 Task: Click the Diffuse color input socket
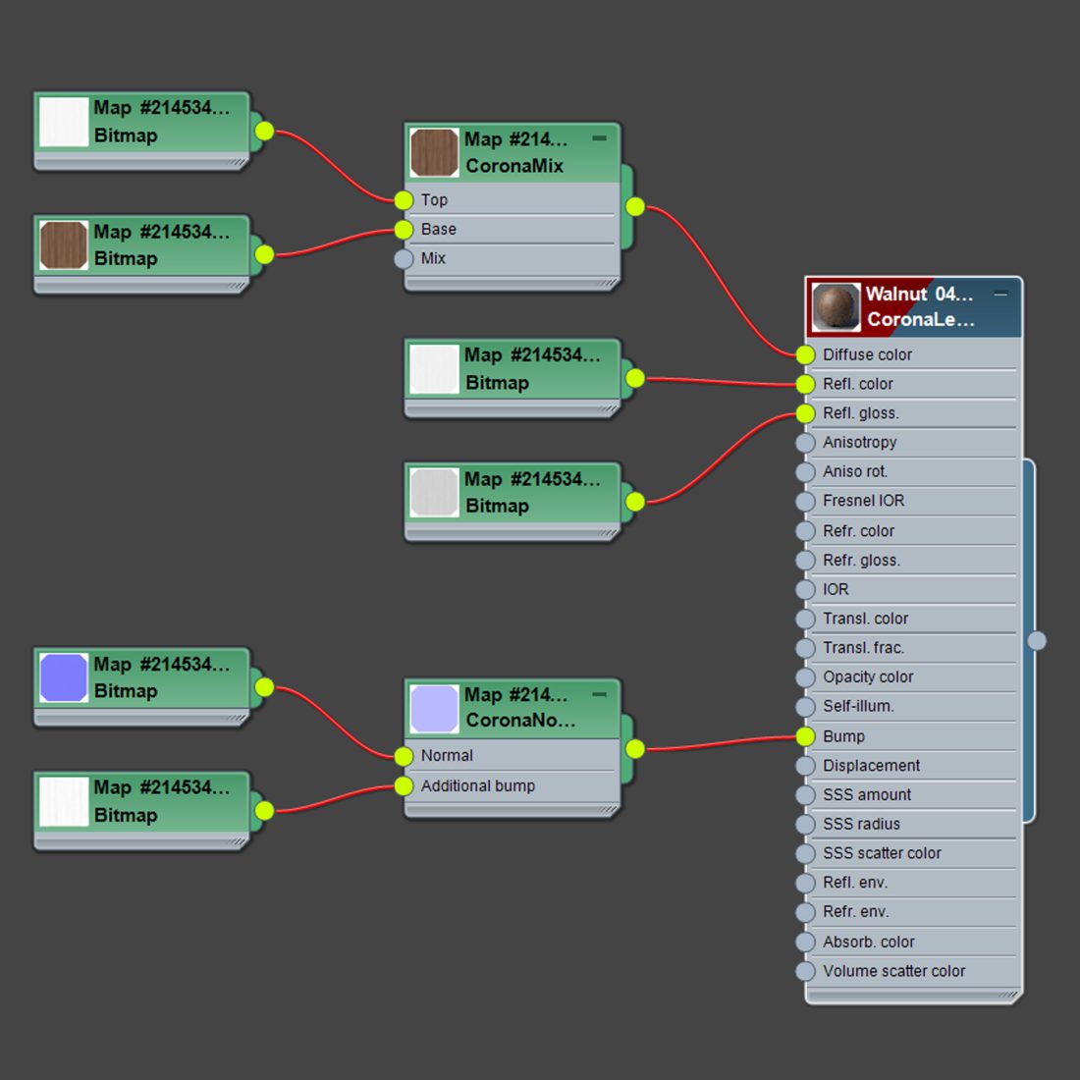tap(805, 354)
